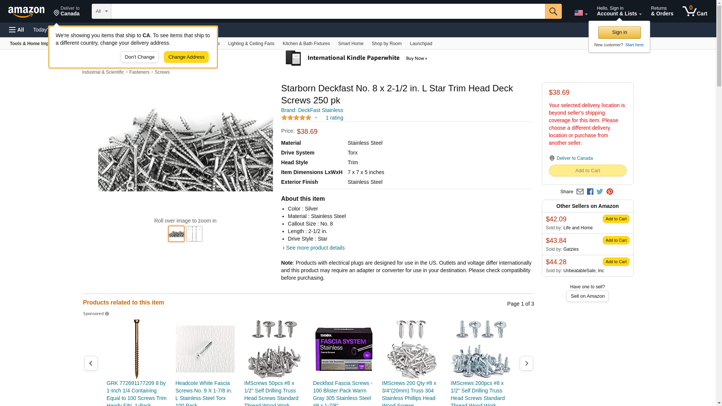Share product via email icon
The image size is (722, 406).
(580, 192)
